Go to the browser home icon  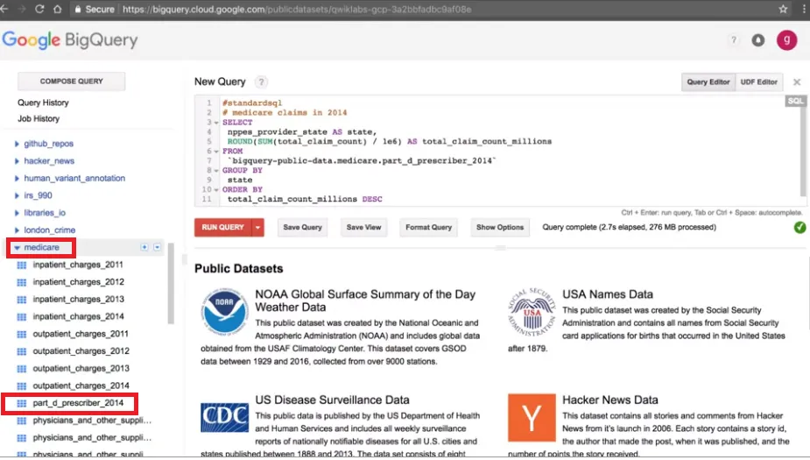[57, 10]
